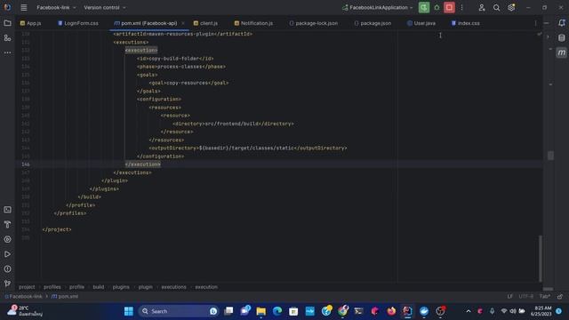This screenshot has height=320, width=569.
Task: Click line number 146 in gutter
Action: pyautogui.click(x=26, y=164)
